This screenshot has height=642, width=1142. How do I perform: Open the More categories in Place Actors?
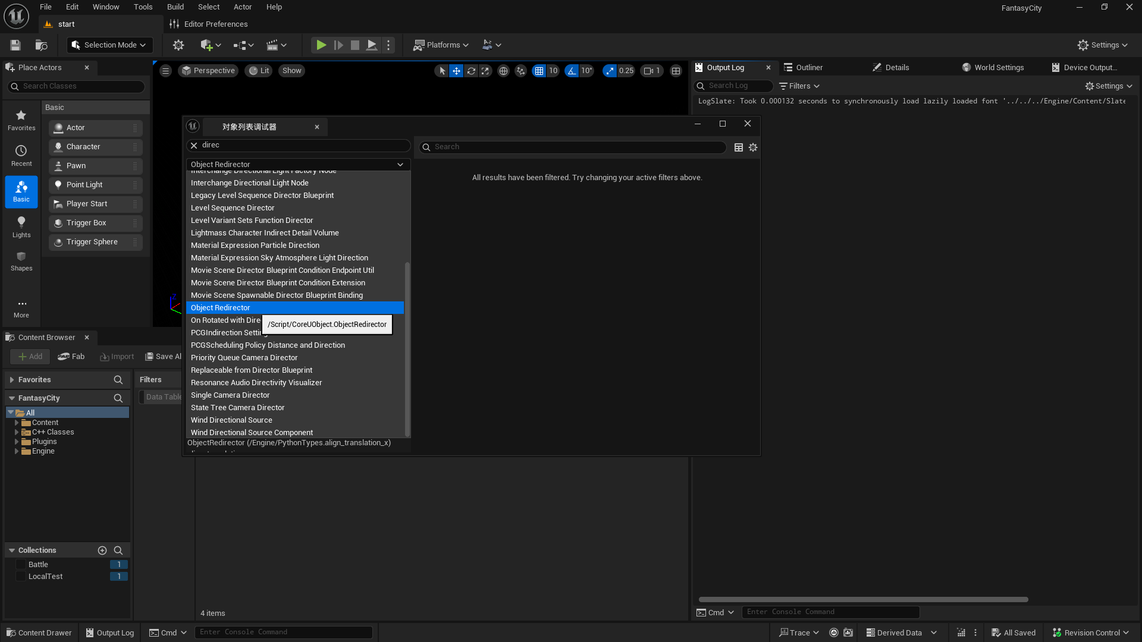click(x=21, y=309)
